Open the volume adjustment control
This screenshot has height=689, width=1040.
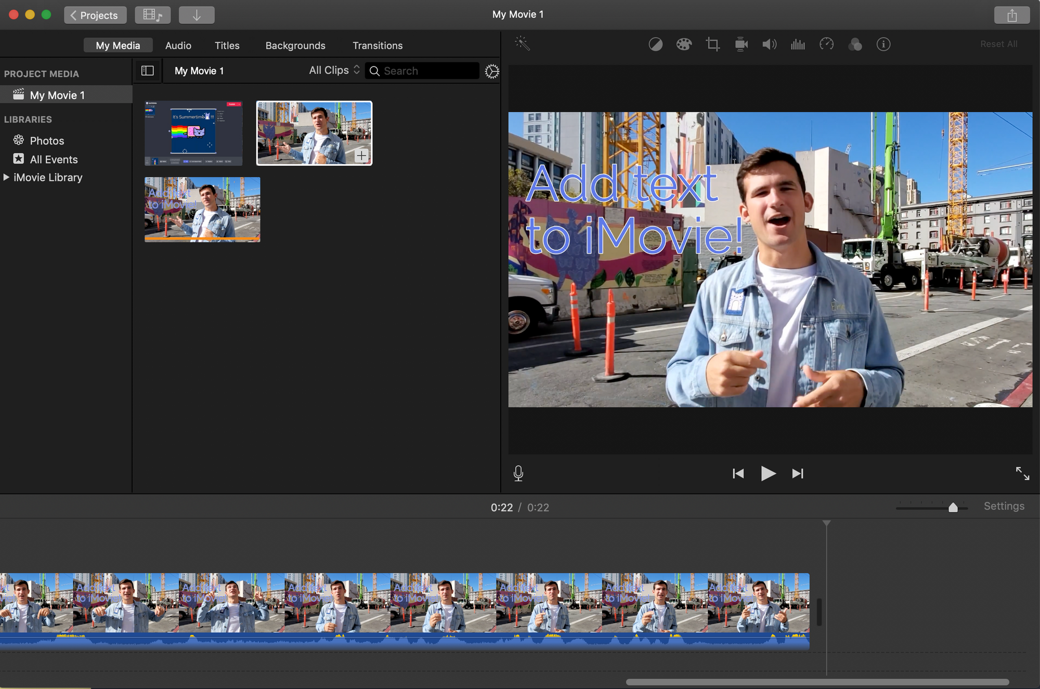(x=769, y=45)
